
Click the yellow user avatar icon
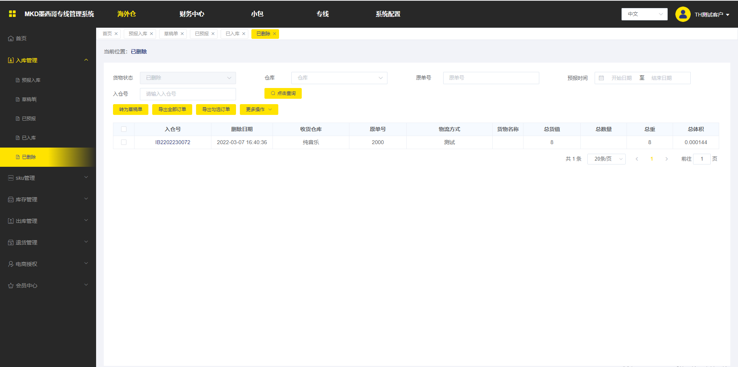point(683,15)
